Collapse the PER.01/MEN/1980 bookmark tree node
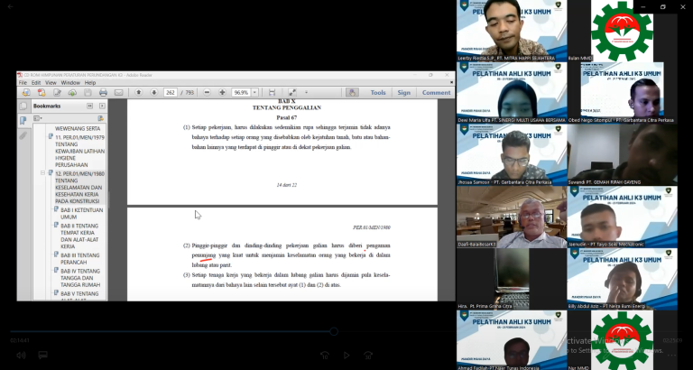Viewport: 693px width, 370px height. pyautogui.click(x=43, y=173)
